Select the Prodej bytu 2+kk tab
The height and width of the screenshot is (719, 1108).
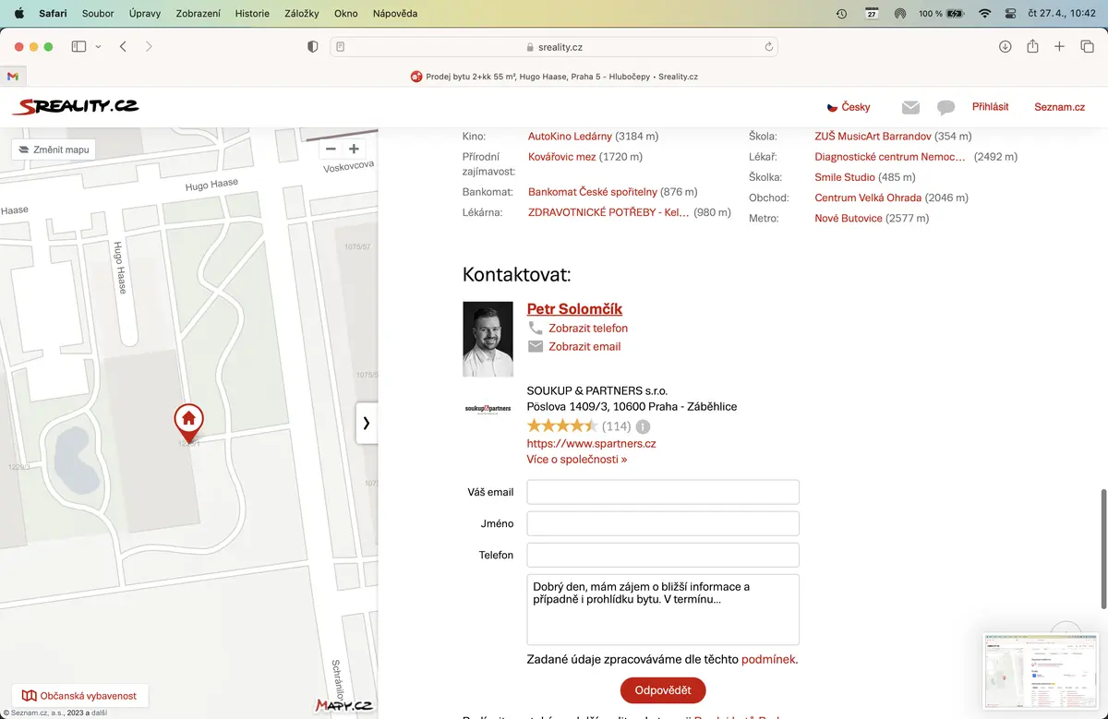point(554,77)
